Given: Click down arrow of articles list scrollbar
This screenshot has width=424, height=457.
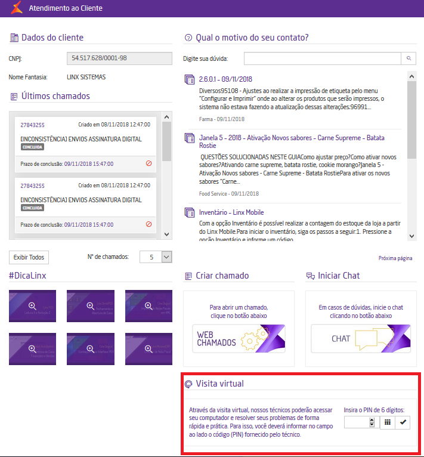Looking at the screenshot, I should tap(411, 236).
